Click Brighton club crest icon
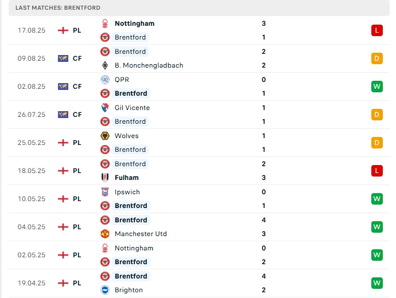 tap(105, 290)
